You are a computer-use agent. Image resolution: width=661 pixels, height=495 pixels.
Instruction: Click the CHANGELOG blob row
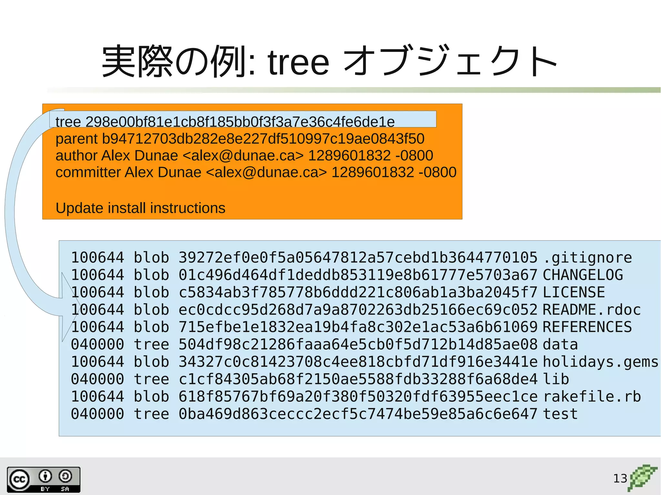(347, 275)
